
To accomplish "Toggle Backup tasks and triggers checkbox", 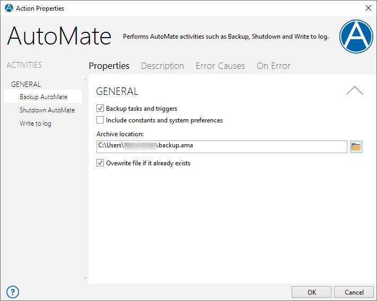I will click(100, 108).
